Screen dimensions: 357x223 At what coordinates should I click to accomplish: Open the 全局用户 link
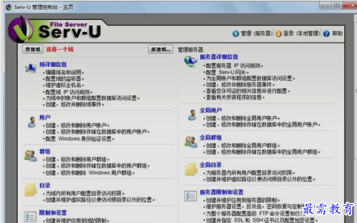pos(211,110)
